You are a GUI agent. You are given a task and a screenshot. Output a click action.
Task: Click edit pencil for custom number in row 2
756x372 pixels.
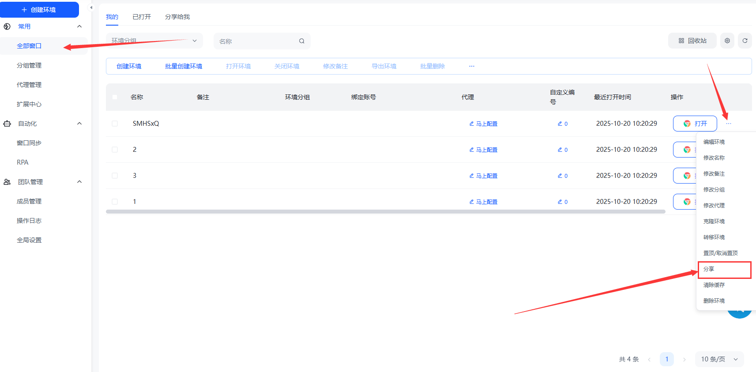[560, 150]
